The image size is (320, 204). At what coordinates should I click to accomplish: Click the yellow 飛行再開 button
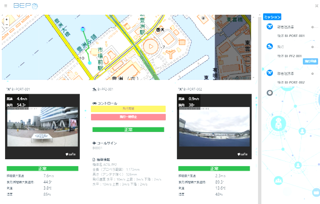[128, 109]
